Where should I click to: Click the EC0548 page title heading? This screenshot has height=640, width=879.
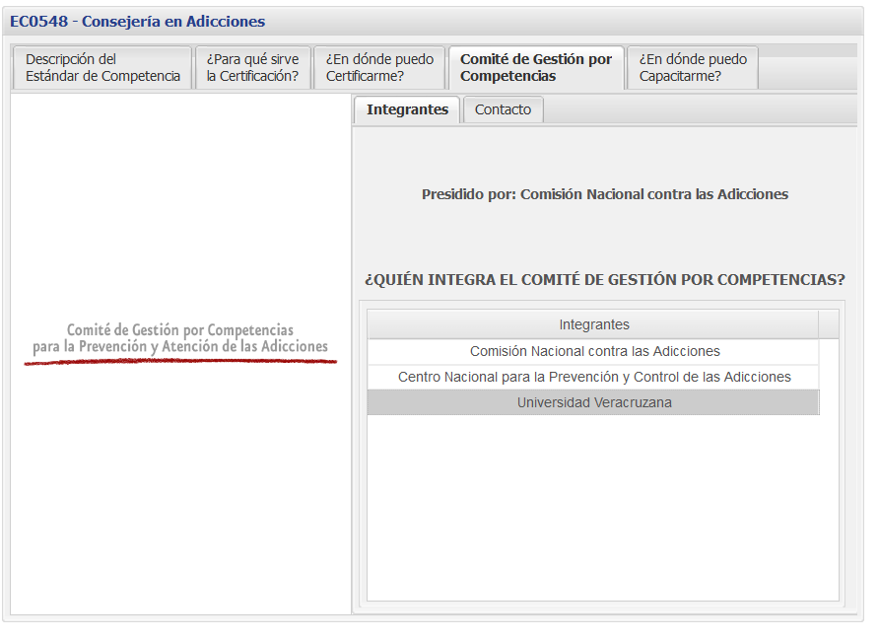pyautogui.click(x=138, y=21)
